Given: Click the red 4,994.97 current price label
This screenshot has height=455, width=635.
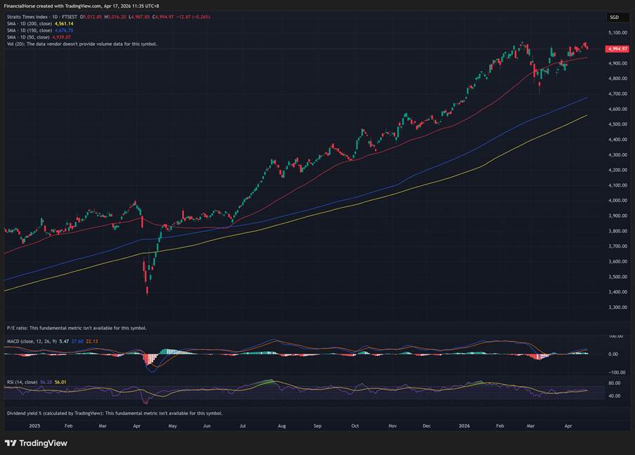Looking at the screenshot, I should [617, 48].
